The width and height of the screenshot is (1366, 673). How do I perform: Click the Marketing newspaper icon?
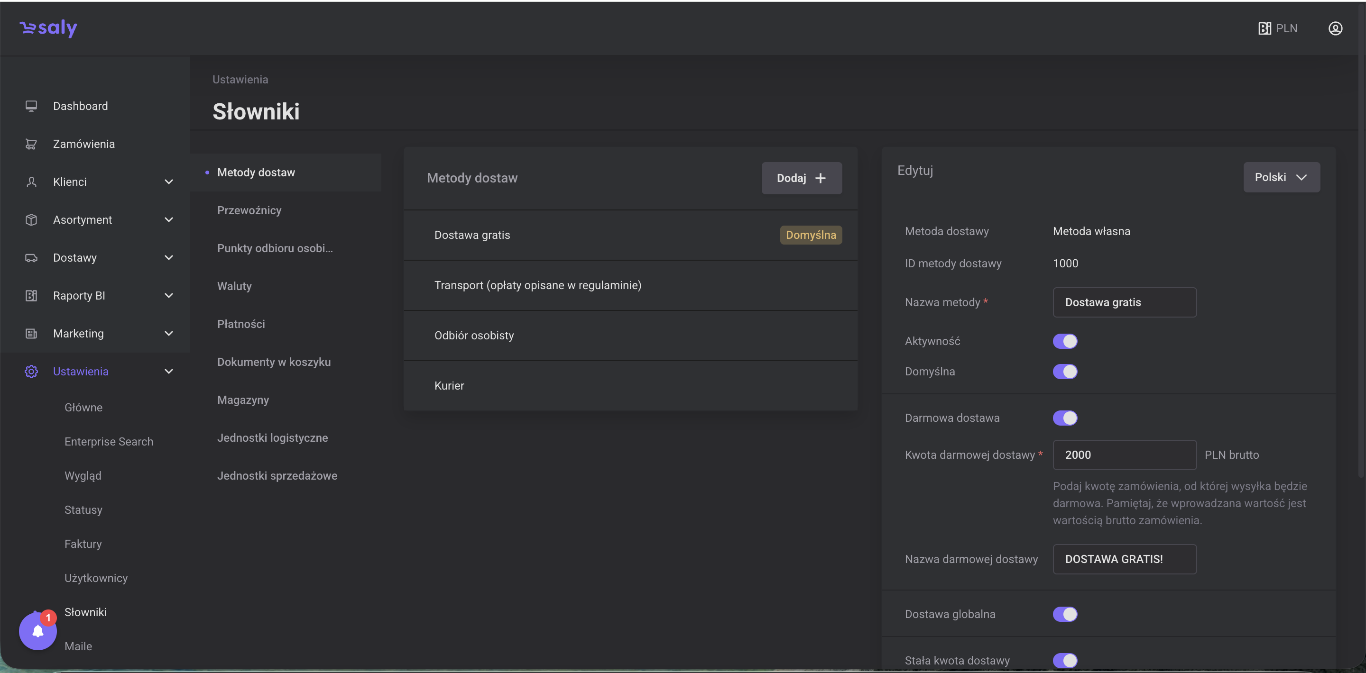tap(31, 333)
